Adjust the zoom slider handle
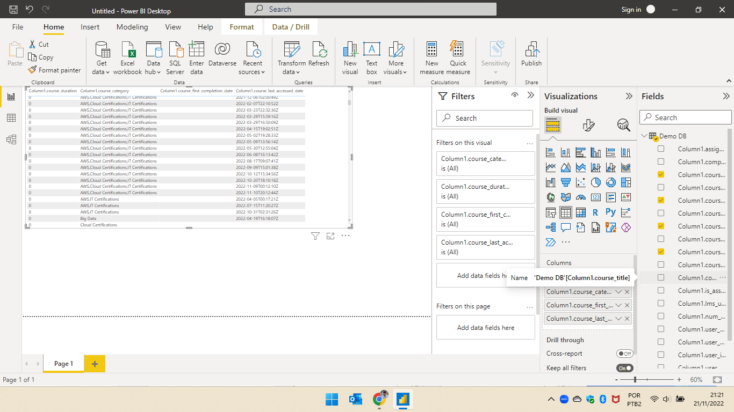 [x=635, y=379]
